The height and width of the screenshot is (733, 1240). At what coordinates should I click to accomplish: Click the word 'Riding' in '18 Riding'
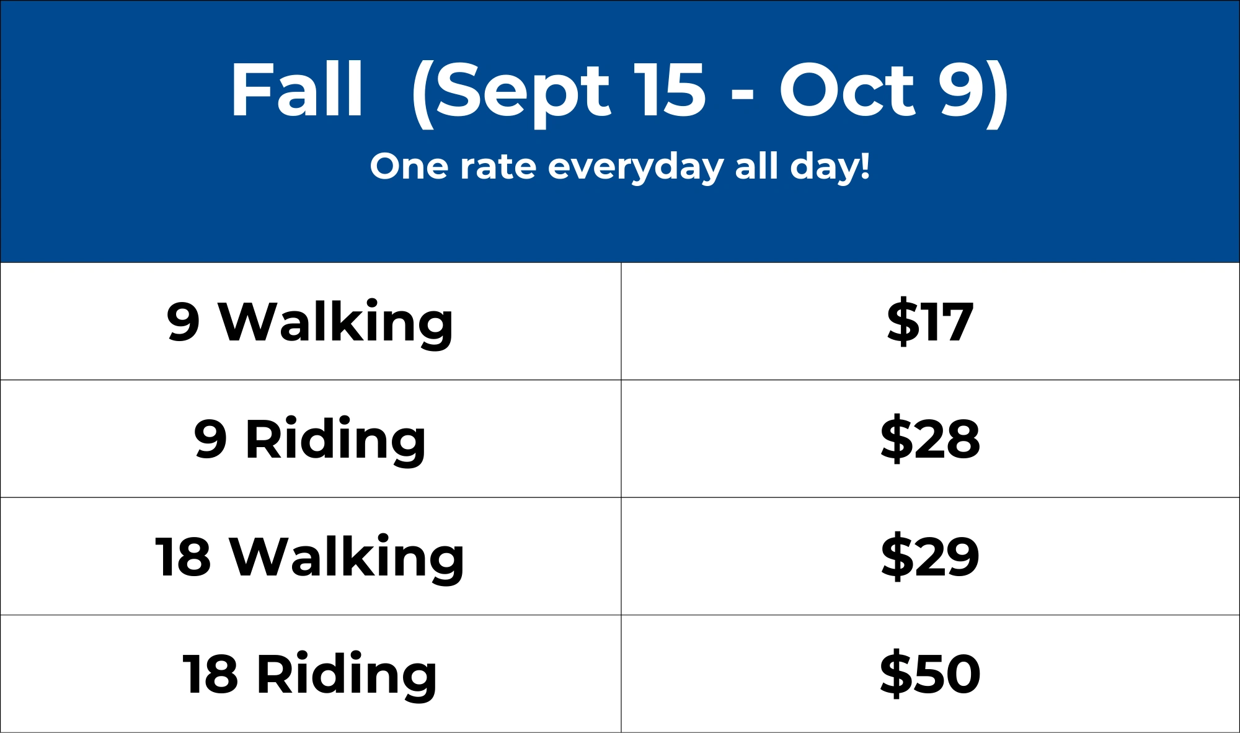(347, 674)
